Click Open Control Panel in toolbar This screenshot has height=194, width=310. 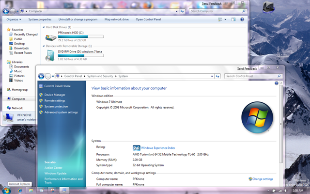148,19
